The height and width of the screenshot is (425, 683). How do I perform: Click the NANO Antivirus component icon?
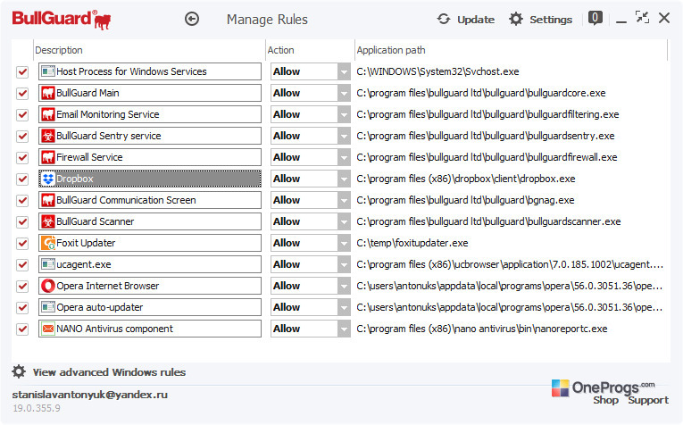pyautogui.click(x=48, y=329)
